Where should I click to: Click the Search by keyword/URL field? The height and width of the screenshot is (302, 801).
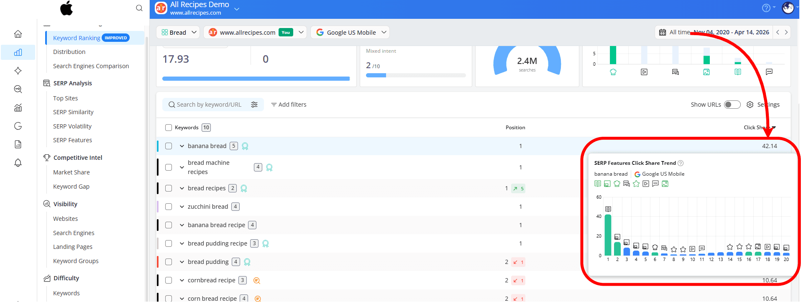(209, 105)
